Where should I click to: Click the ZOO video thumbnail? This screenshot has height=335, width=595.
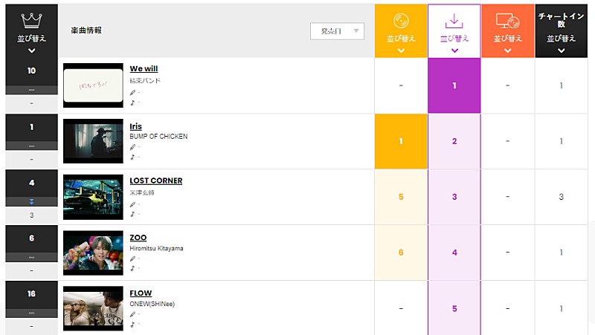[x=93, y=253]
